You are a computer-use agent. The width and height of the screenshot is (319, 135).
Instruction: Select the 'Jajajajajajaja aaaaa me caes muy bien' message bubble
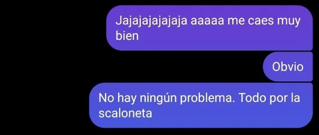click(209, 28)
